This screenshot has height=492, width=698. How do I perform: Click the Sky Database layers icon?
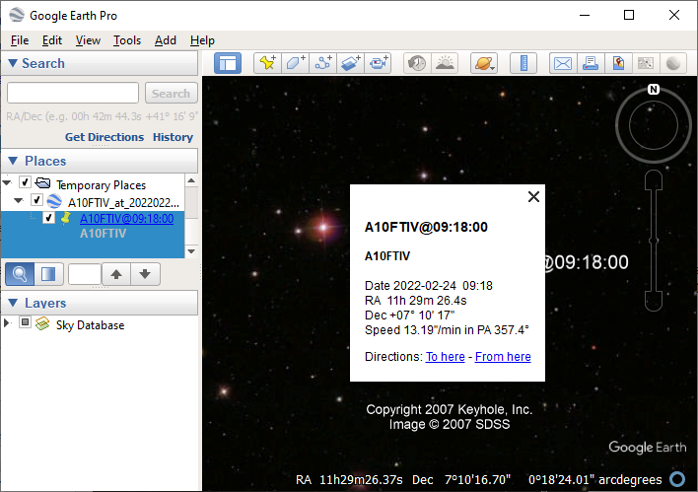click(x=42, y=323)
